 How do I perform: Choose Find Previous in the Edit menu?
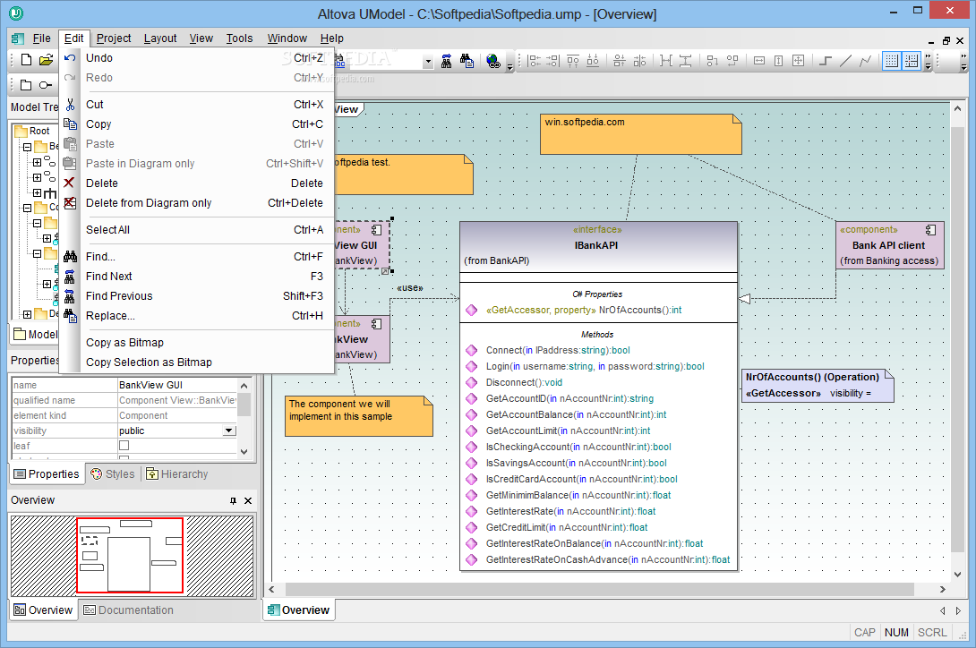coord(197,295)
